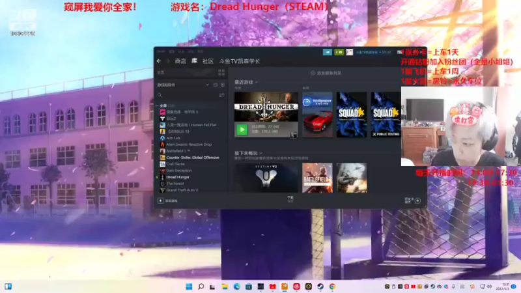521x293 pixels.
Task: Open Microsoft Edge from the taskbar
Action: tap(236, 286)
